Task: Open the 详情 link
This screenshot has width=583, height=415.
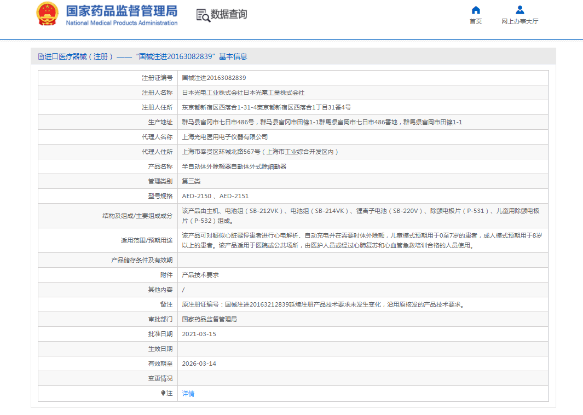Action: point(188,393)
